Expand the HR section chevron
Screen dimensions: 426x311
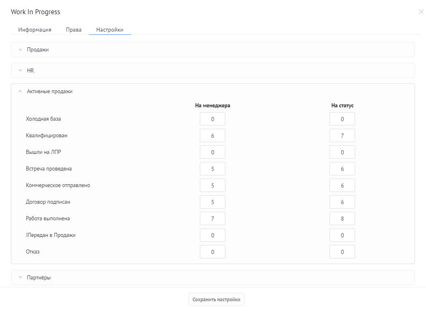(x=20, y=70)
